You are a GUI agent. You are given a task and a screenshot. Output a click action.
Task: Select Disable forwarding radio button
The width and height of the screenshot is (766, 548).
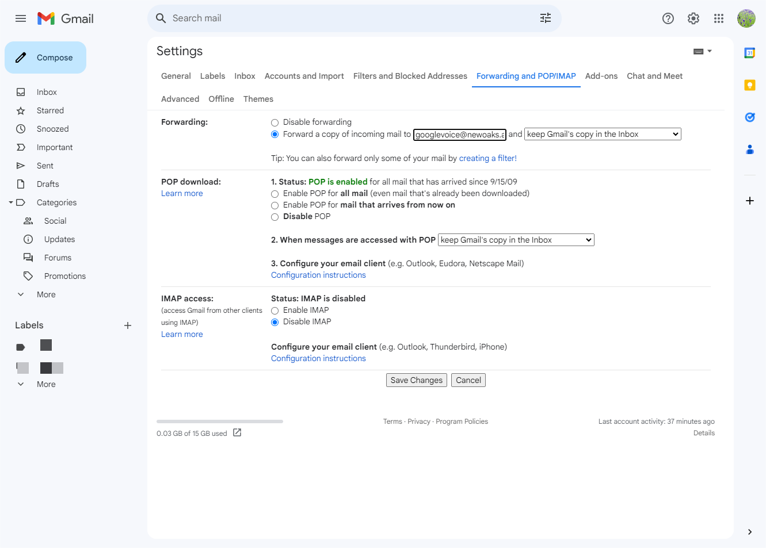[275, 122]
